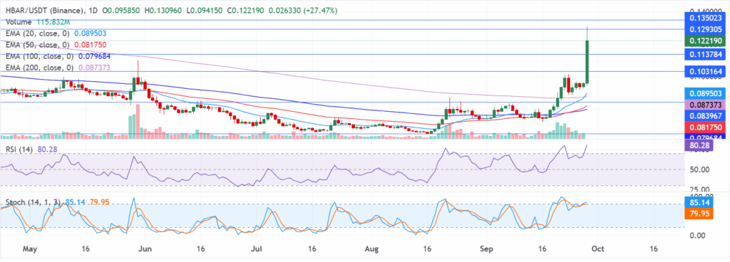Click the 0.00 level on Stoch scale
The height and width of the screenshot is (262, 730).
(698, 236)
